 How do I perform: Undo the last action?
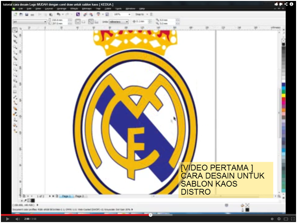[x=59, y=14]
